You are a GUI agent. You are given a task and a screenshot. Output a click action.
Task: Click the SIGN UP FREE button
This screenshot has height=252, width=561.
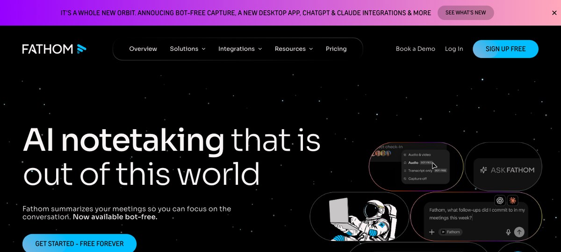coord(505,49)
